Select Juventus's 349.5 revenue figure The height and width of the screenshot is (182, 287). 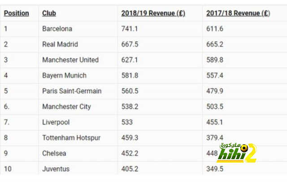coord(215,169)
